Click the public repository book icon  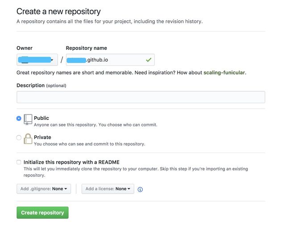tap(28, 119)
